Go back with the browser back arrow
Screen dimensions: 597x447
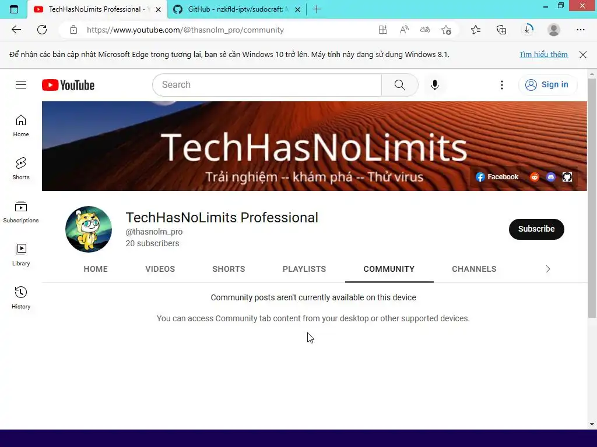(x=16, y=30)
